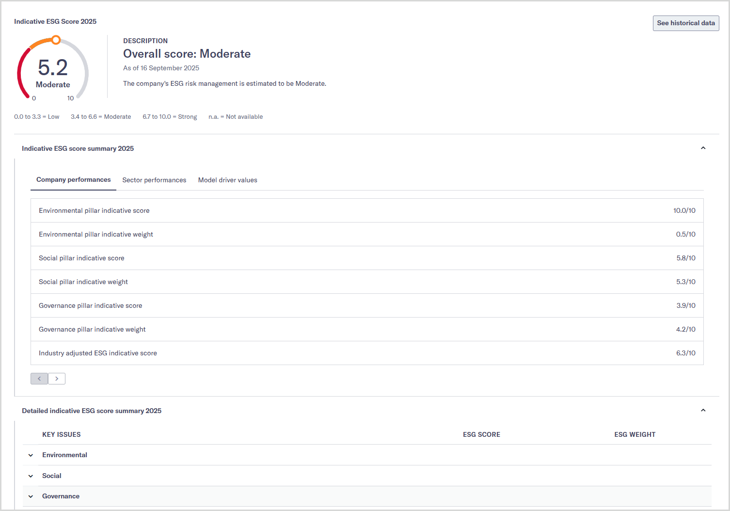Select the Company performances tab

pyautogui.click(x=73, y=180)
